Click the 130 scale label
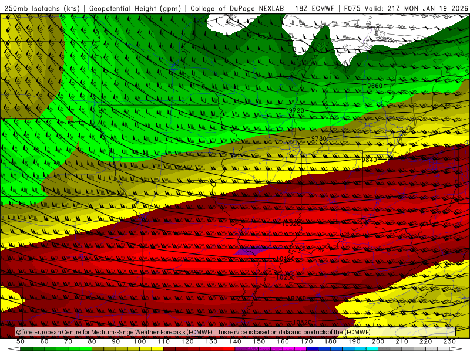 211,341
